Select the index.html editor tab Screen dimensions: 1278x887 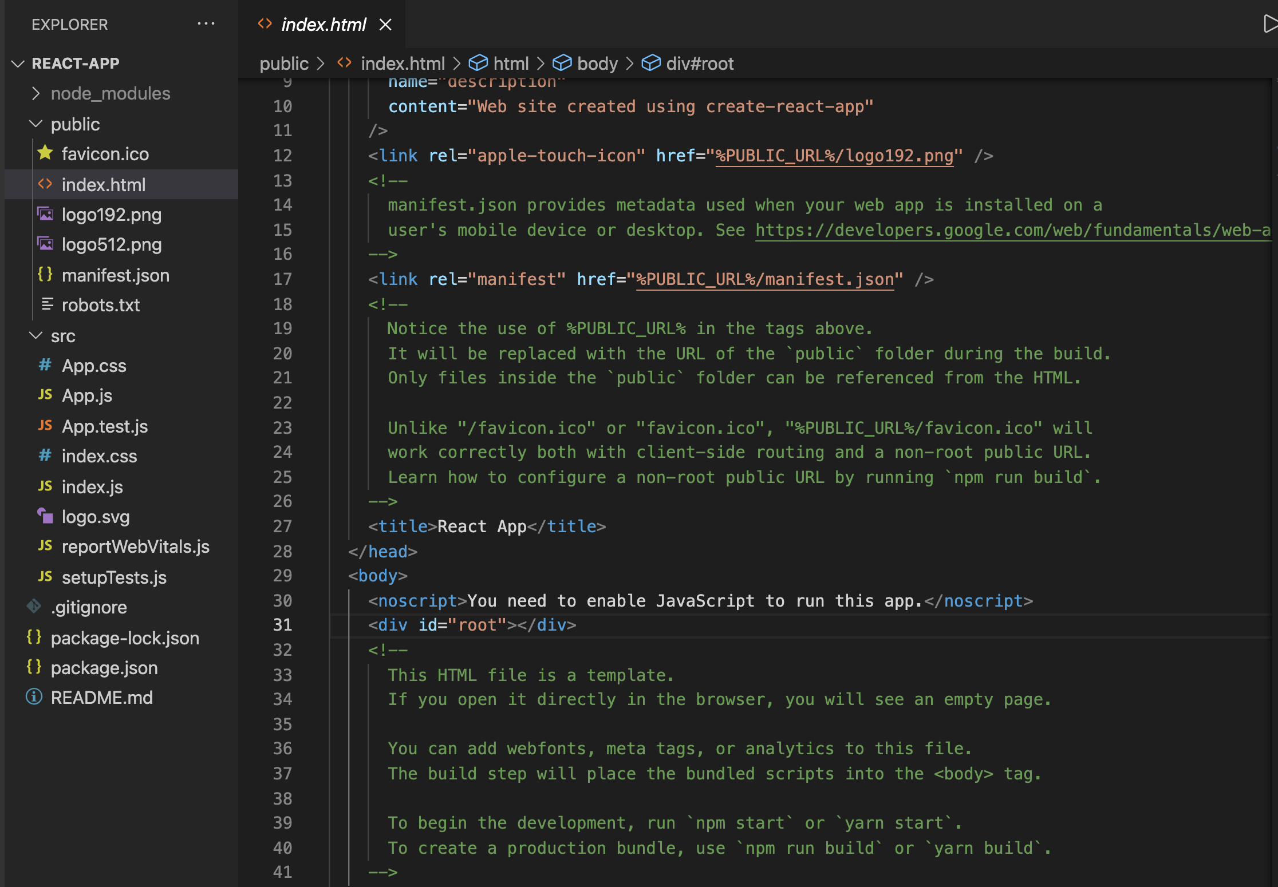click(323, 25)
